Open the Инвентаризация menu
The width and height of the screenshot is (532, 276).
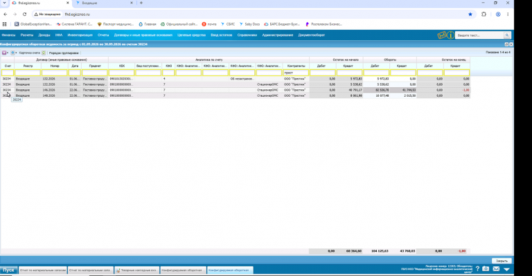[x=80, y=35]
